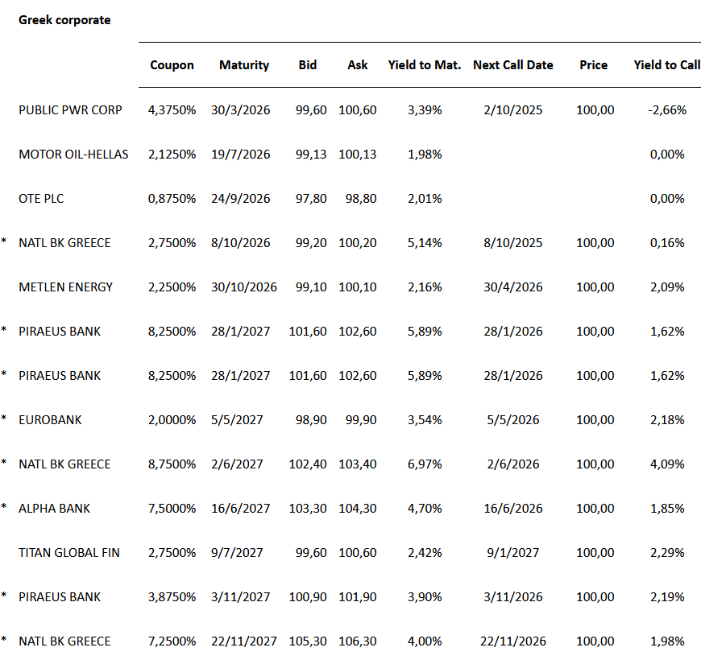This screenshot has height=664, width=701.
Task: Click the Coupon column header
Action: coord(172,65)
